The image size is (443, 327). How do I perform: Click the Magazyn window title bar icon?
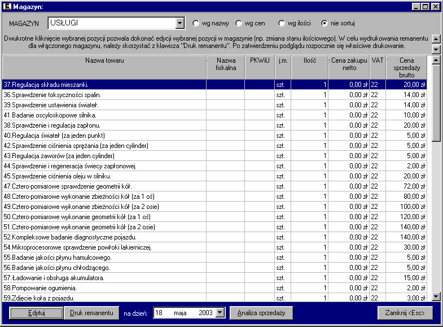click(x=7, y=6)
